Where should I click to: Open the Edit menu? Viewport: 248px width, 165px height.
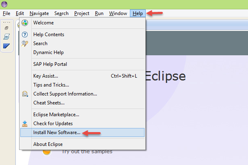point(20,13)
